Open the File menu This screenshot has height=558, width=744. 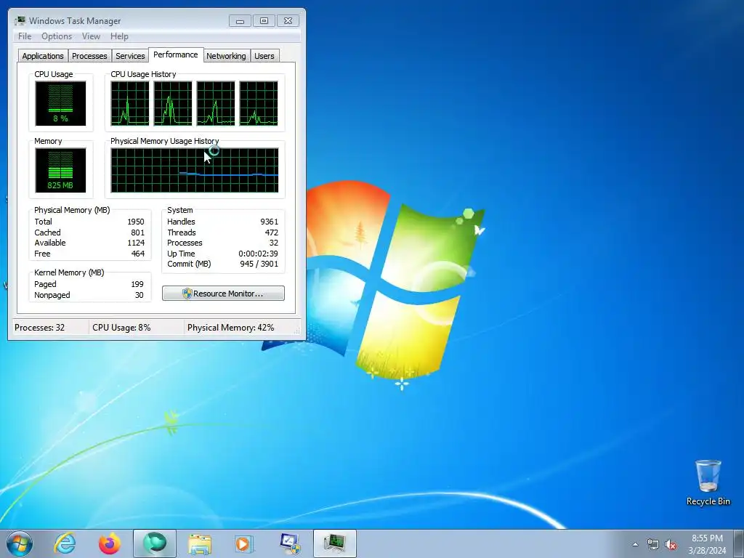click(25, 36)
